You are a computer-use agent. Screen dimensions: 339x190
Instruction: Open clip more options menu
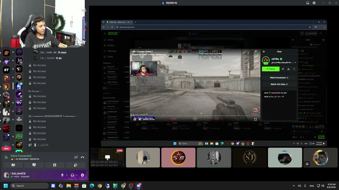click(294, 69)
